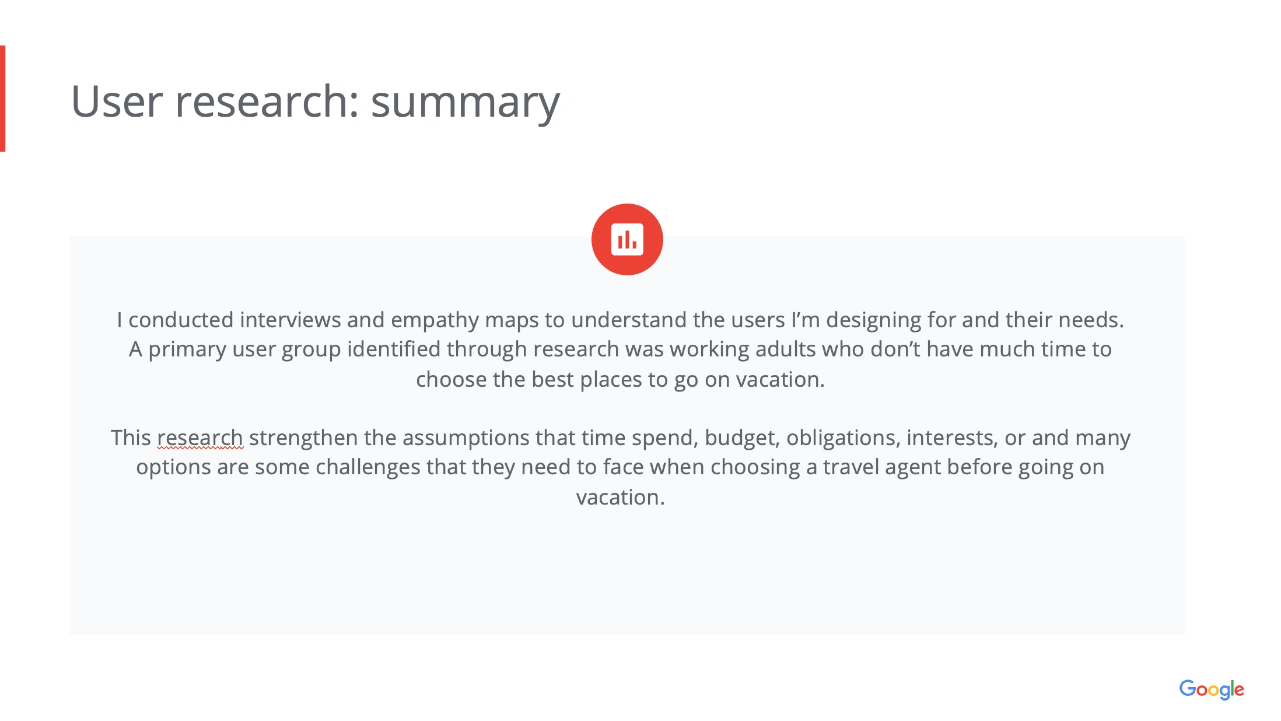The image size is (1281, 721).
Task: Click the line starting 'options are some challenges'
Action: (x=620, y=467)
